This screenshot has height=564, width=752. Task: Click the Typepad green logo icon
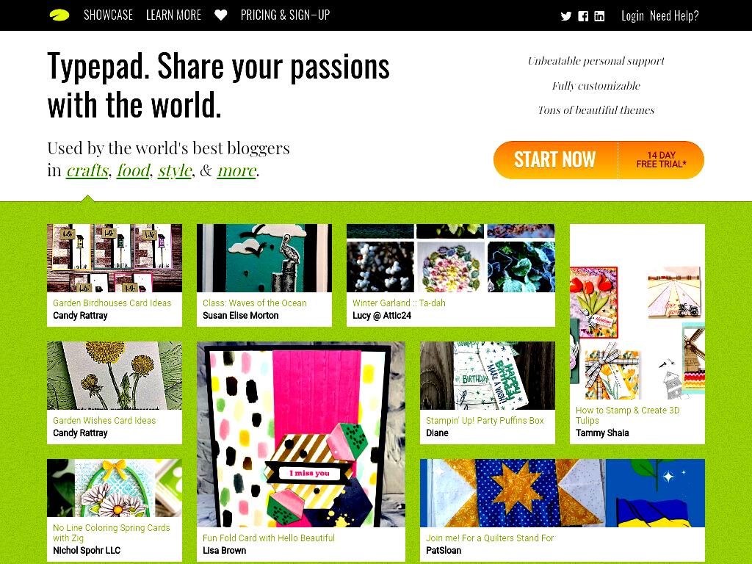(x=59, y=15)
